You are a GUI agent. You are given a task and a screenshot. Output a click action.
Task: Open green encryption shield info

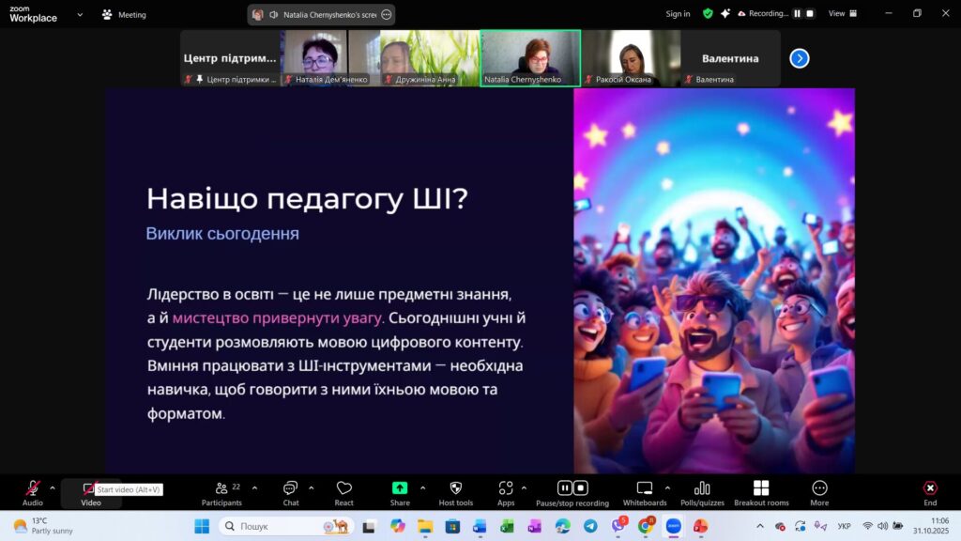(708, 13)
